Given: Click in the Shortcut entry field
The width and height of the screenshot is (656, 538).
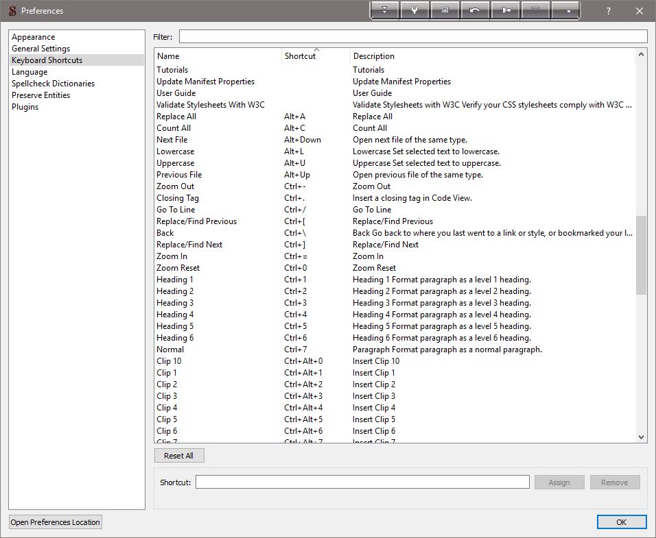Looking at the screenshot, I should coord(362,482).
